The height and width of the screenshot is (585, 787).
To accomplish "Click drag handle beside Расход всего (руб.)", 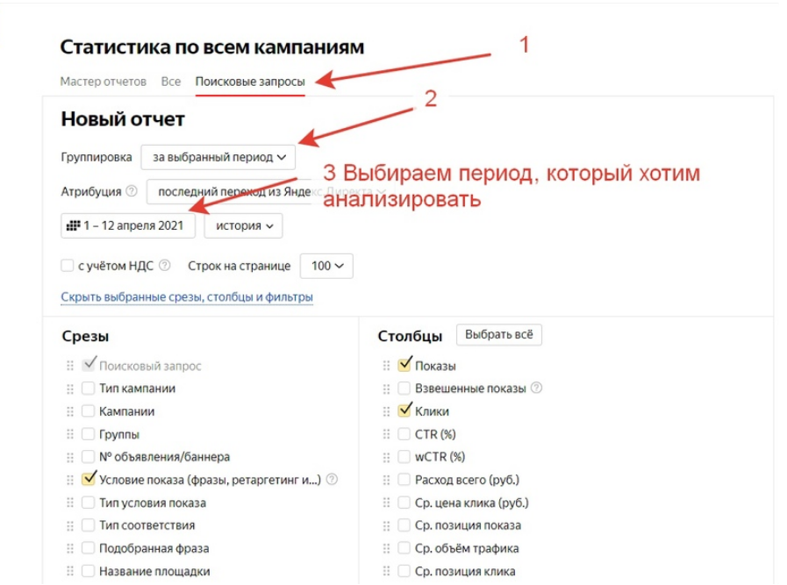I will 386,480.
